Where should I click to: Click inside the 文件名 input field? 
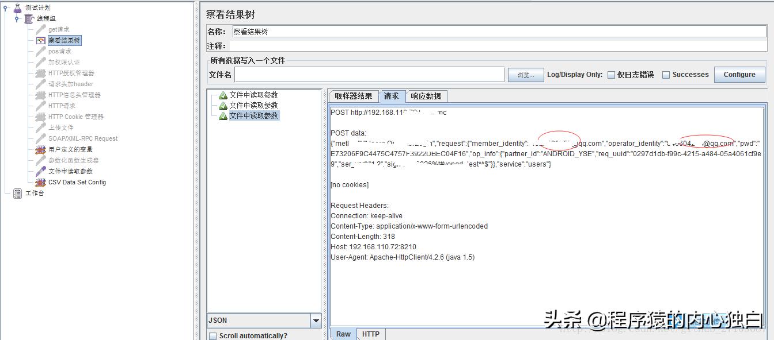(x=369, y=75)
